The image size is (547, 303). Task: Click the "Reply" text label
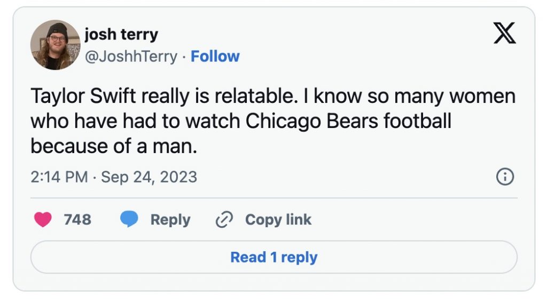[170, 220]
